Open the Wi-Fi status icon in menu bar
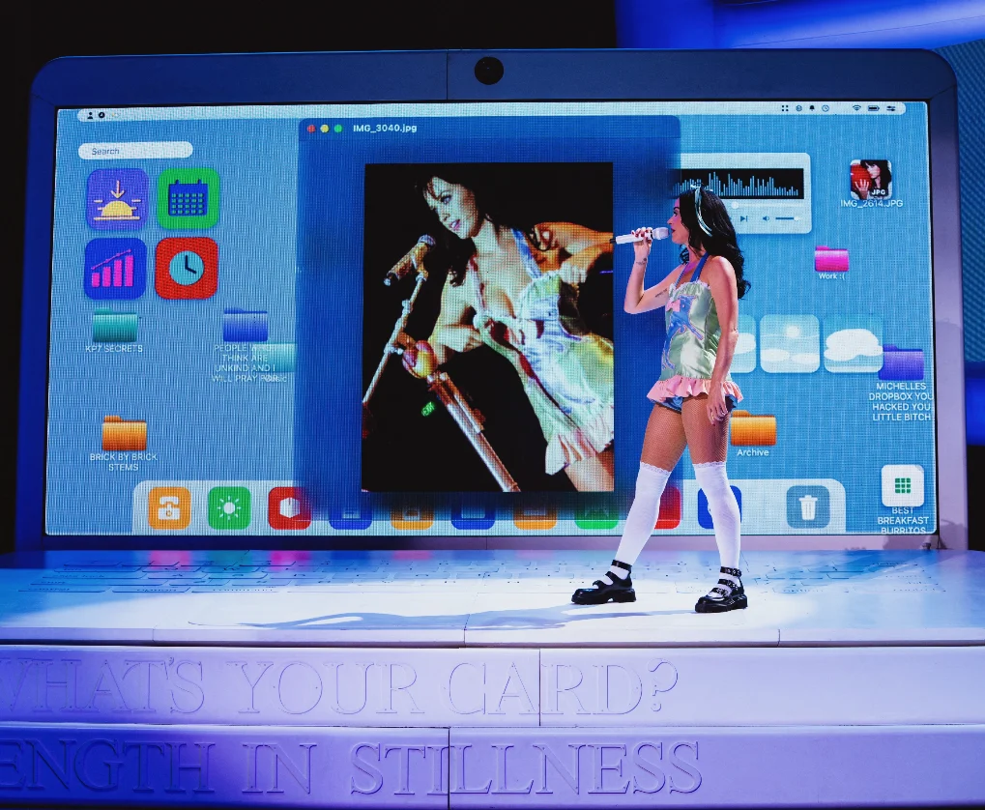The image size is (985, 810). click(856, 108)
